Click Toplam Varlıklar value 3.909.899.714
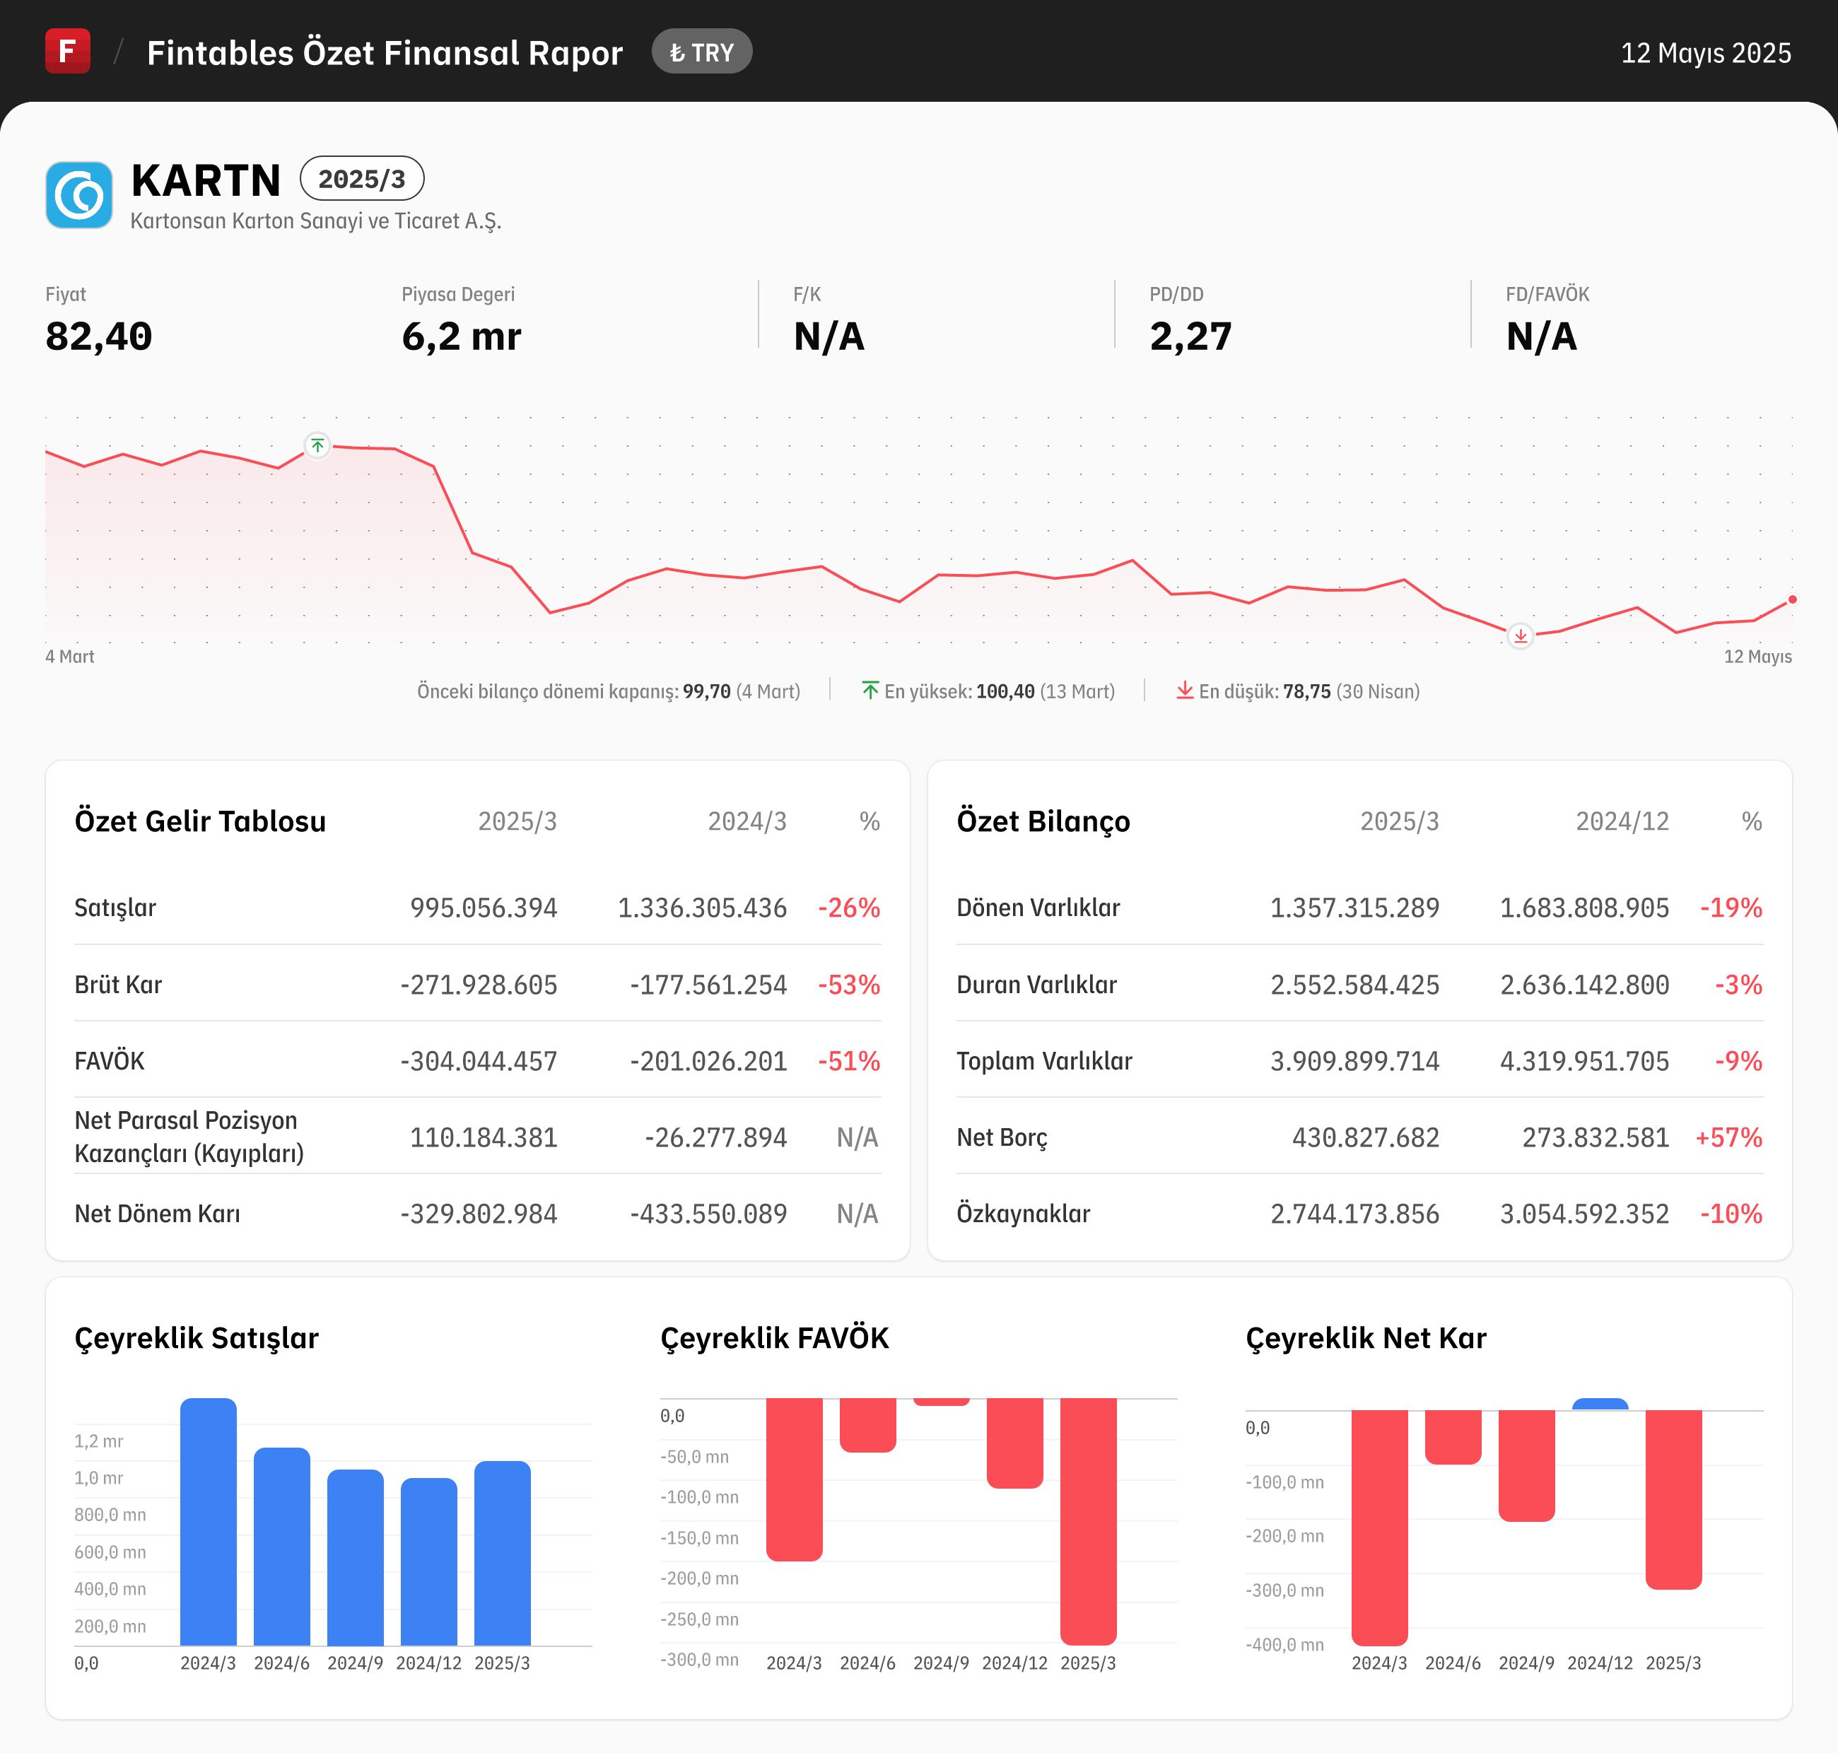This screenshot has height=1753, width=1838. point(1355,1060)
